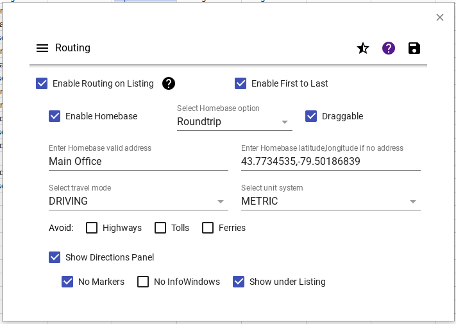Toggle the No Markers checkbox
The height and width of the screenshot is (324, 456).
pyautogui.click(x=68, y=282)
